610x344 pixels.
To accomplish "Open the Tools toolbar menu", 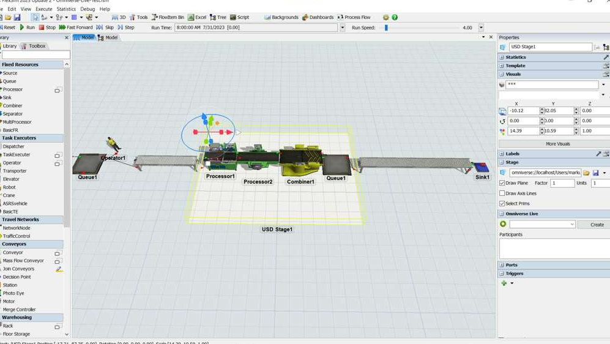I will 138,17.
